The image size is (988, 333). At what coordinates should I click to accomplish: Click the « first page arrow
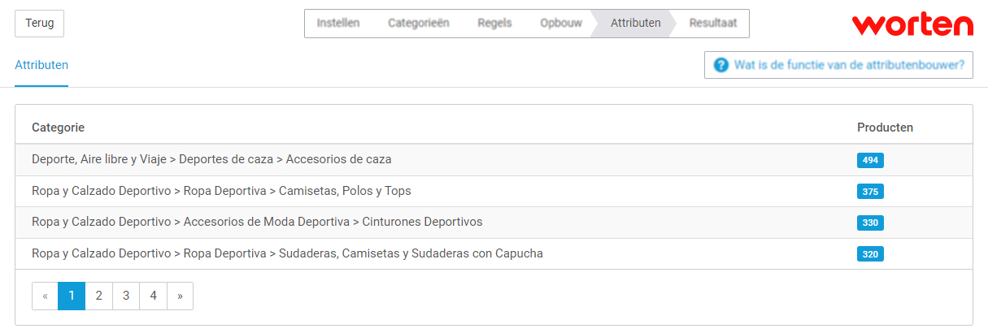[x=45, y=296]
